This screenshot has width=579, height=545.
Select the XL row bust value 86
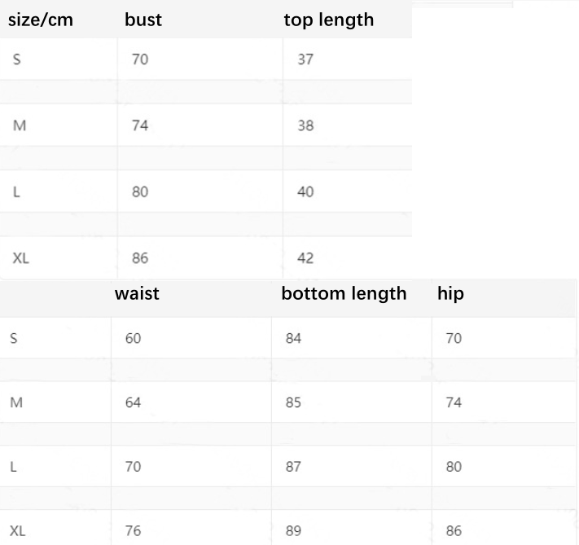pyautogui.click(x=140, y=258)
